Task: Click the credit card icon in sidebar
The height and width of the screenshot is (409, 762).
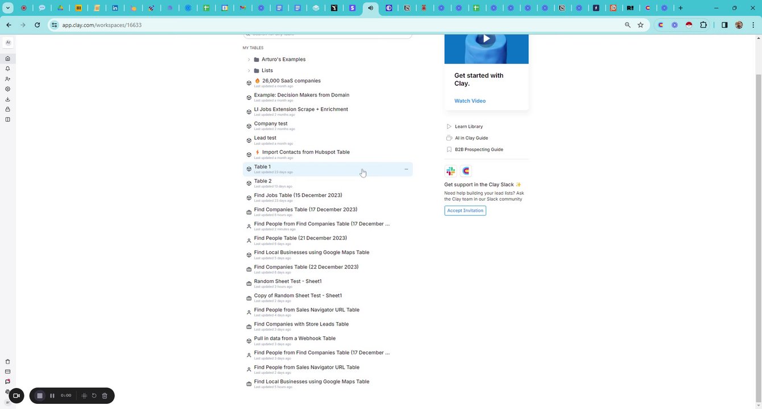Action: (7, 372)
